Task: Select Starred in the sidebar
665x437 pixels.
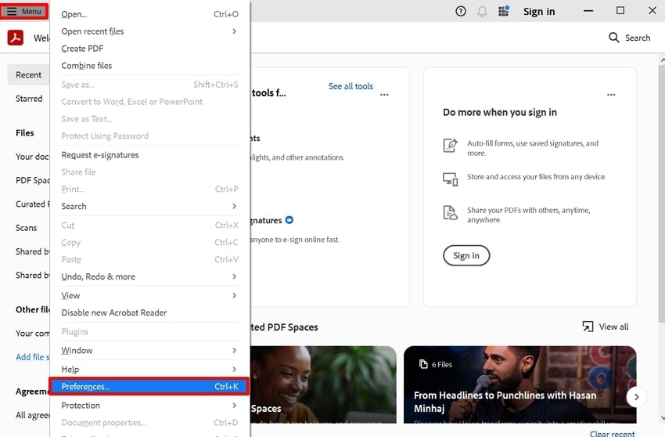Action: coord(29,99)
